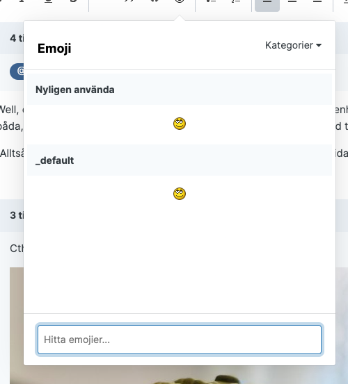Apply numbered list formatting
Image resolution: width=348 pixels, height=384 pixels.
236,1
